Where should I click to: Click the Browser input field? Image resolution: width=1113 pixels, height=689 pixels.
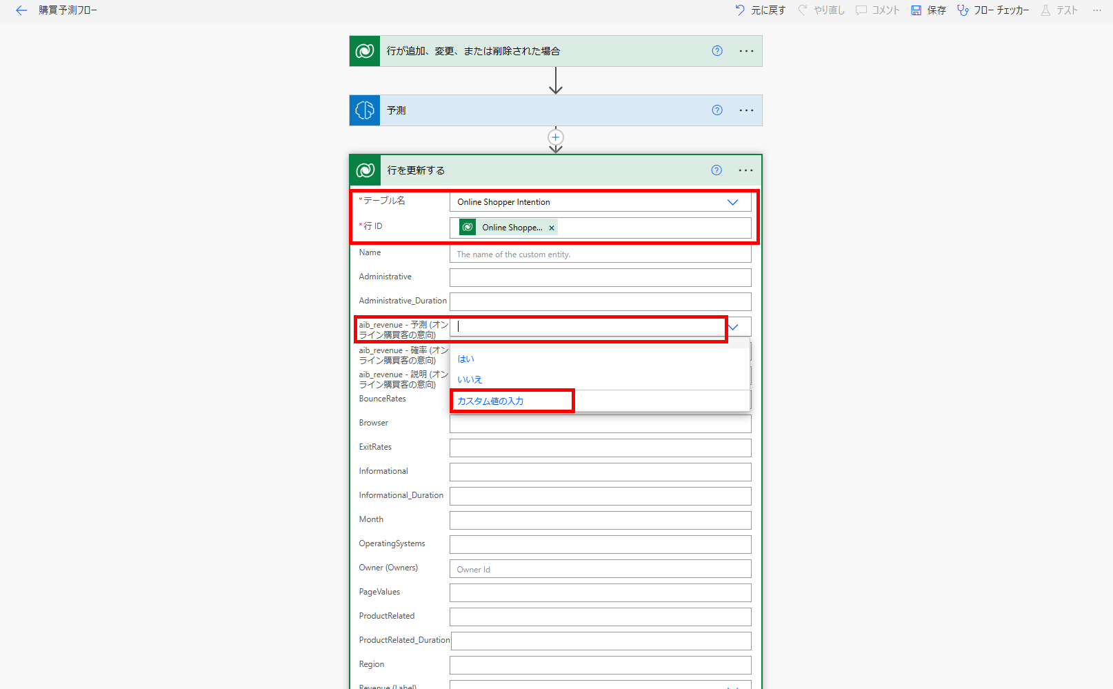point(601,423)
